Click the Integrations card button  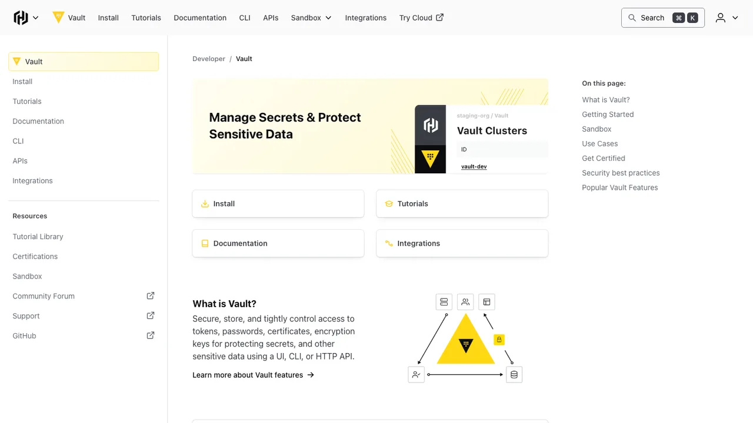tap(462, 243)
